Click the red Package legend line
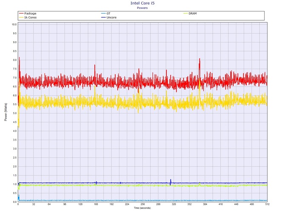The image size is (285, 213). pyautogui.click(x=21, y=14)
